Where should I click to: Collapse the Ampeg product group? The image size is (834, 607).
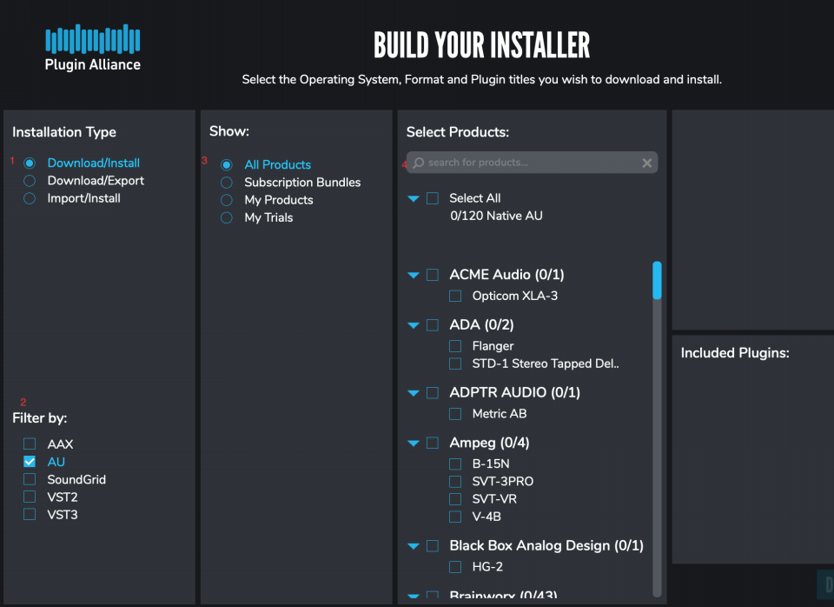[414, 444]
